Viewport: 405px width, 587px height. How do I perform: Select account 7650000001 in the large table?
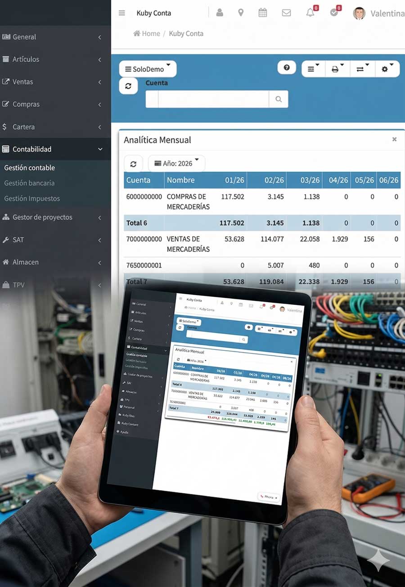[144, 265]
